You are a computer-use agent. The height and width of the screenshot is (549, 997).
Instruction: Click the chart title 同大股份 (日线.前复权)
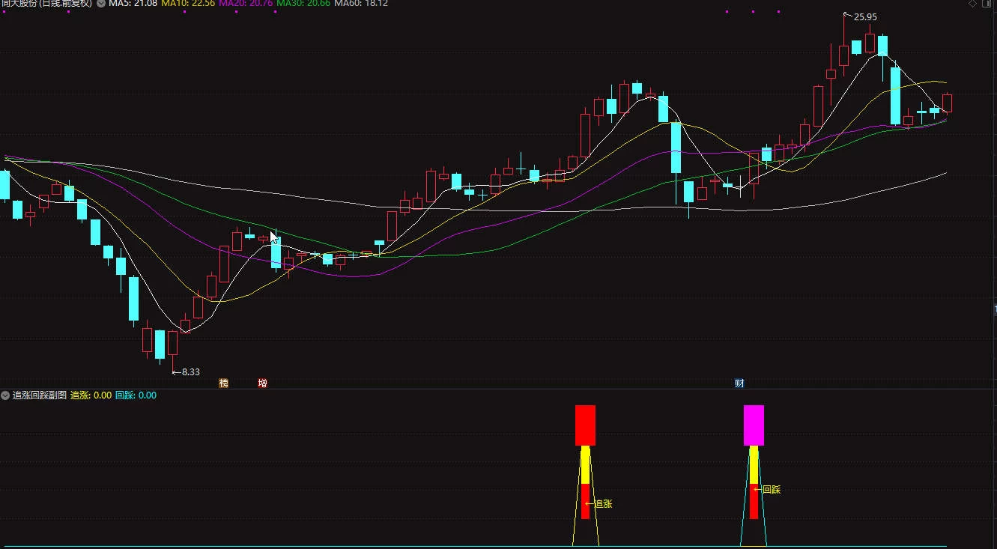[46, 4]
